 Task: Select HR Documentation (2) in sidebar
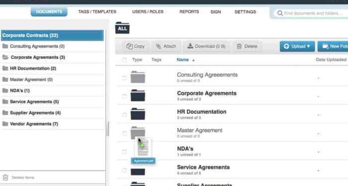point(33,68)
